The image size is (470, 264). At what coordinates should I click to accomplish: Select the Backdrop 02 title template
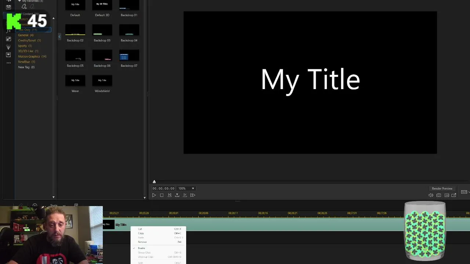coord(75,33)
